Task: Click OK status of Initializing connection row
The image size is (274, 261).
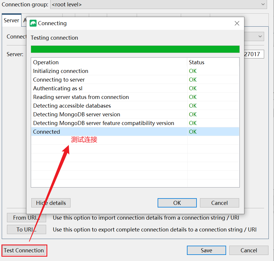Action: (193, 71)
